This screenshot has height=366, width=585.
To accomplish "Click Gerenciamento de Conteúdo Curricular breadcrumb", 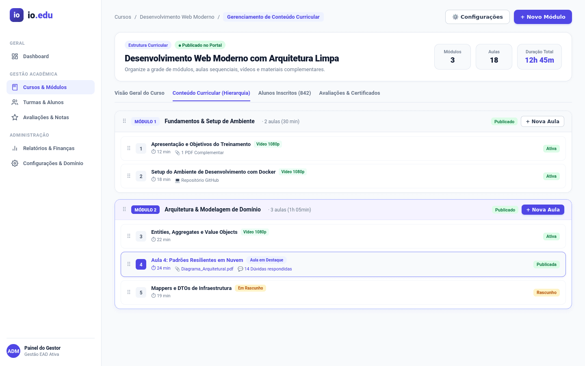I will click(273, 17).
